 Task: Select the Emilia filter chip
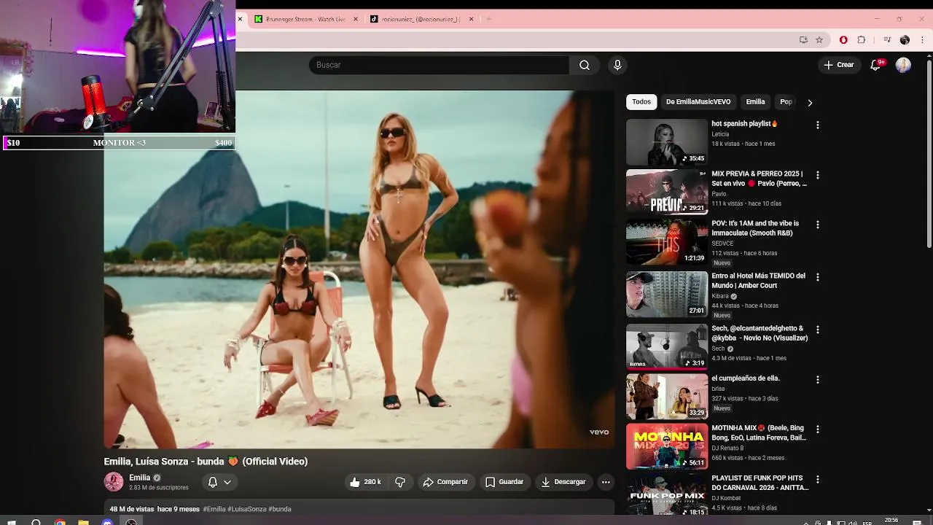(755, 102)
